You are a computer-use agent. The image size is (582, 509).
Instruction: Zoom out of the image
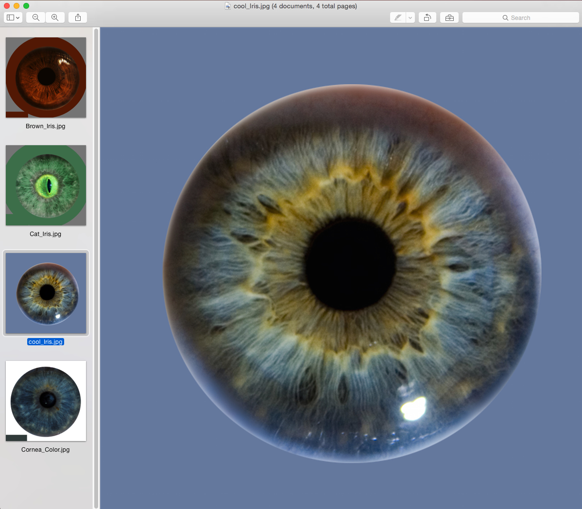(35, 17)
